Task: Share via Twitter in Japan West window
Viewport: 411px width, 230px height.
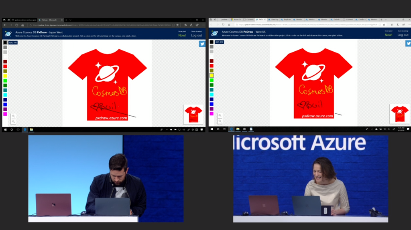Action: click(202, 44)
